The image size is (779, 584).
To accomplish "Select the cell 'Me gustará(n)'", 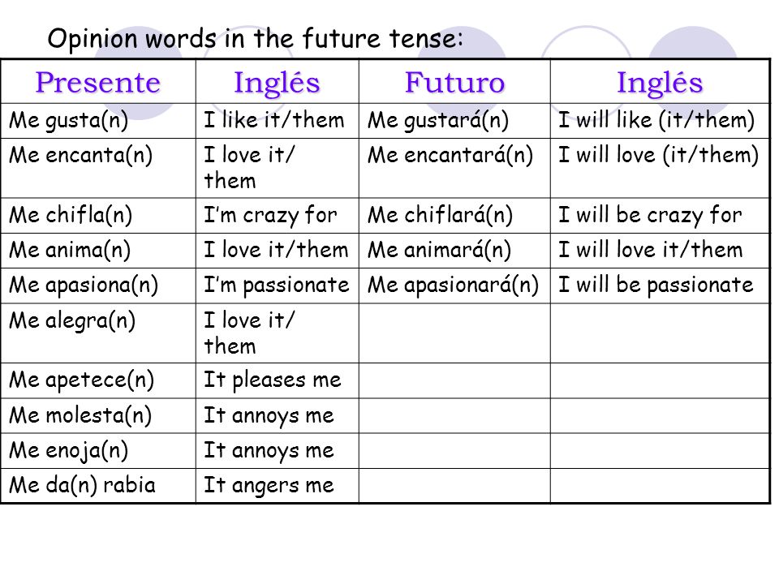I will (x=454, y=121).
